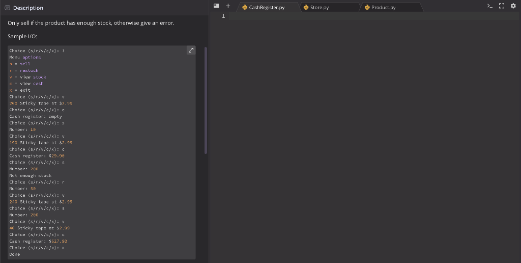This screenshot has height=263, width=521.
Task: Click 'Cash register: empty' line
Action: (x=36, y=117)
